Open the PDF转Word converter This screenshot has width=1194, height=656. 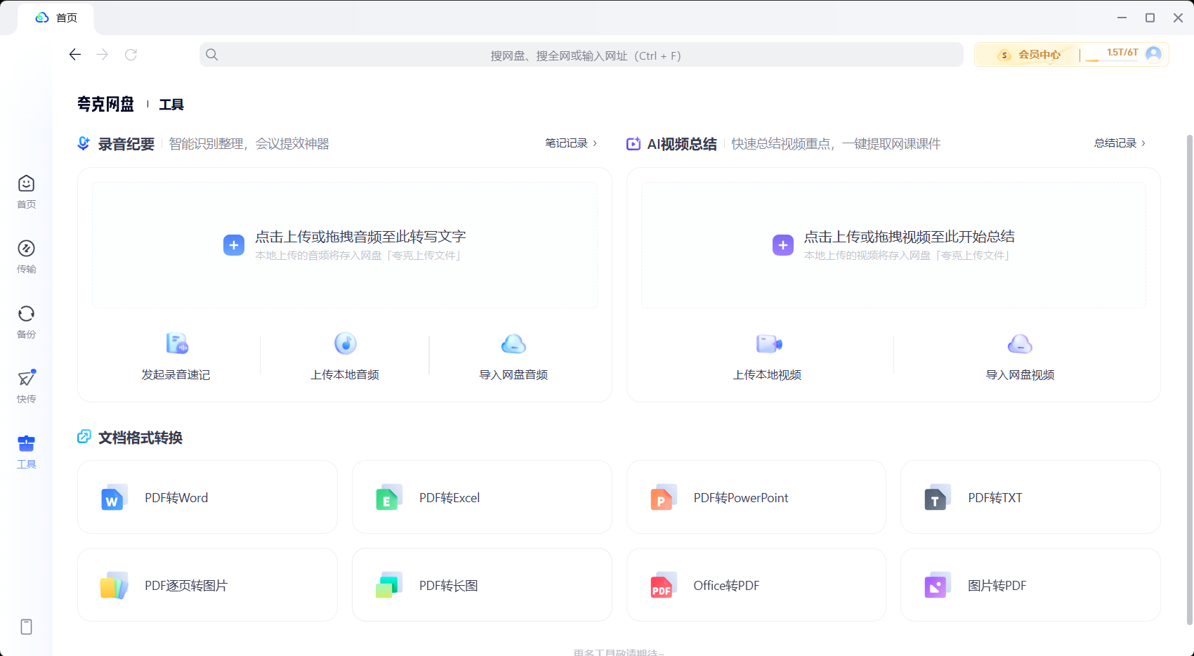(x=207, y=497)
